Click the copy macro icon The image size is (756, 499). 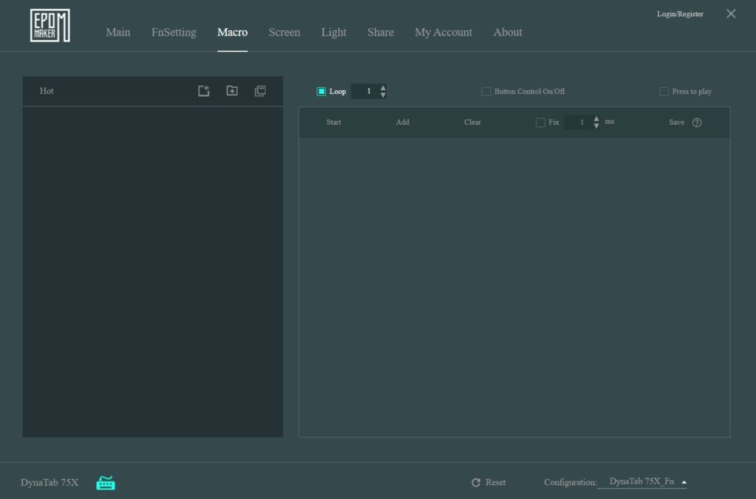260,91
